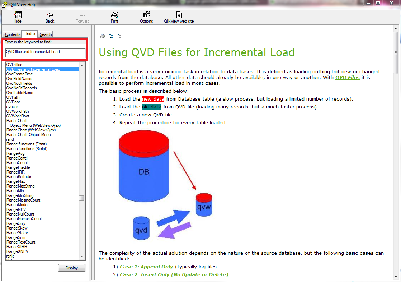Go Back using the toolbar arrow
Image resolution: width=401 pixels, height=282 pixels.
click(x=50, y=15)
